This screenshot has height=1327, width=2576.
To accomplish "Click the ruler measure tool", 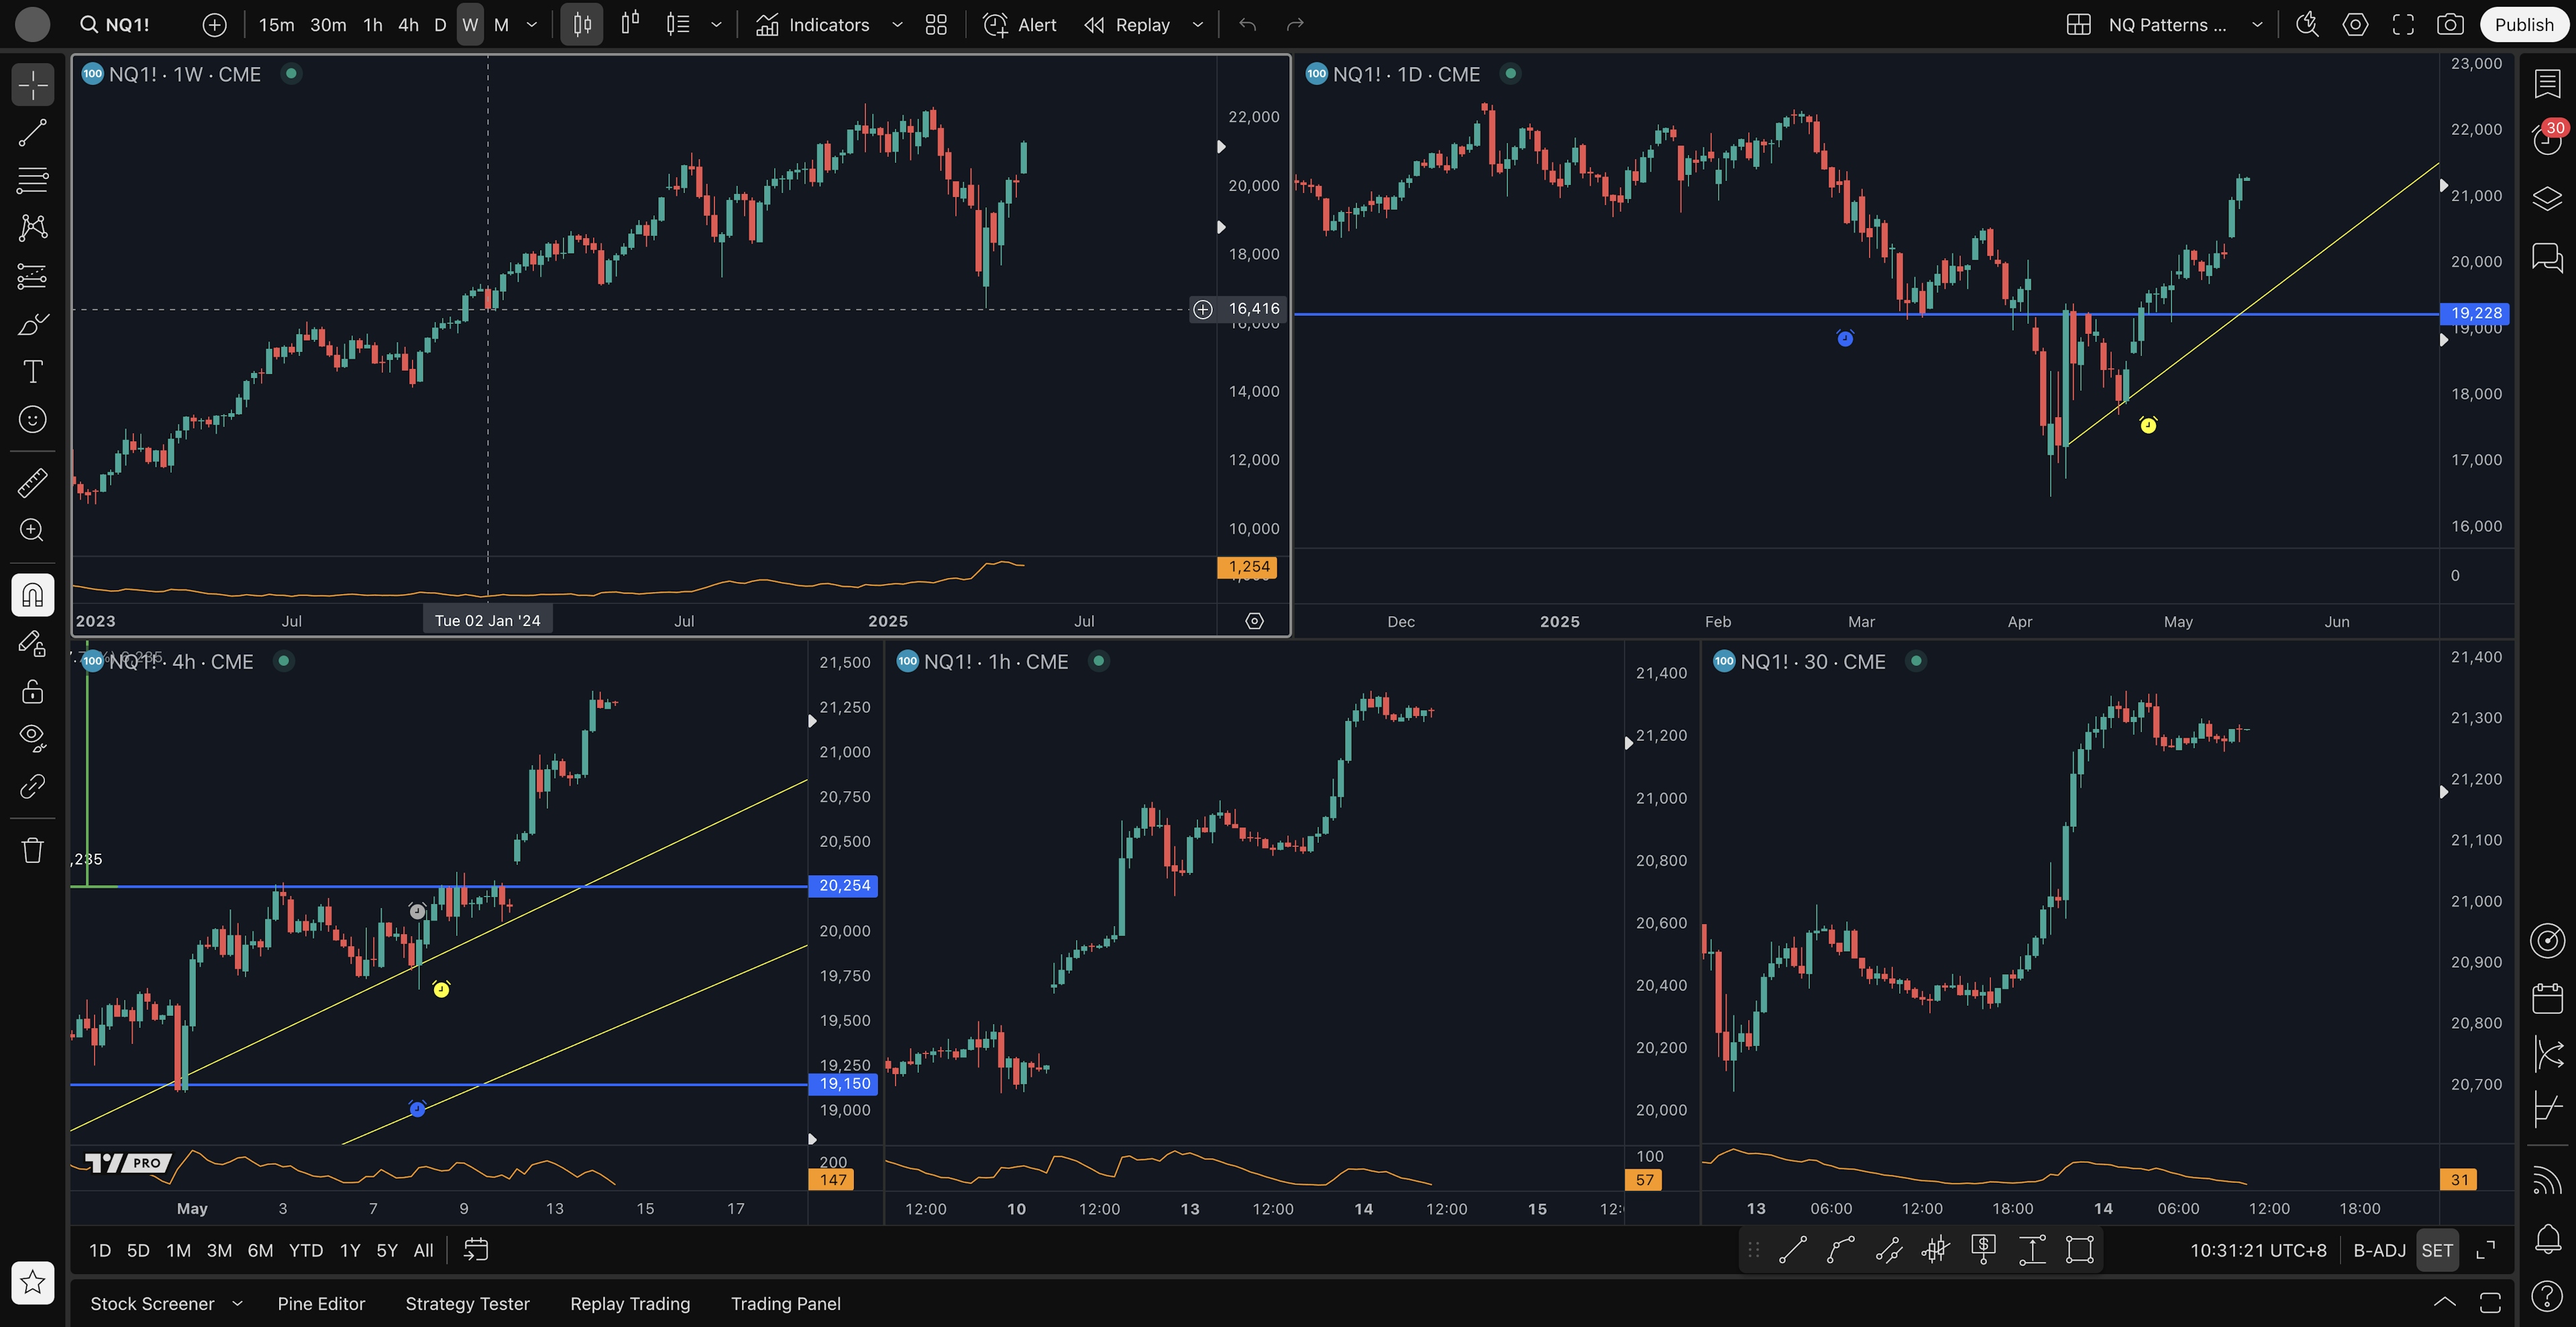I will [x=32, y=483].
